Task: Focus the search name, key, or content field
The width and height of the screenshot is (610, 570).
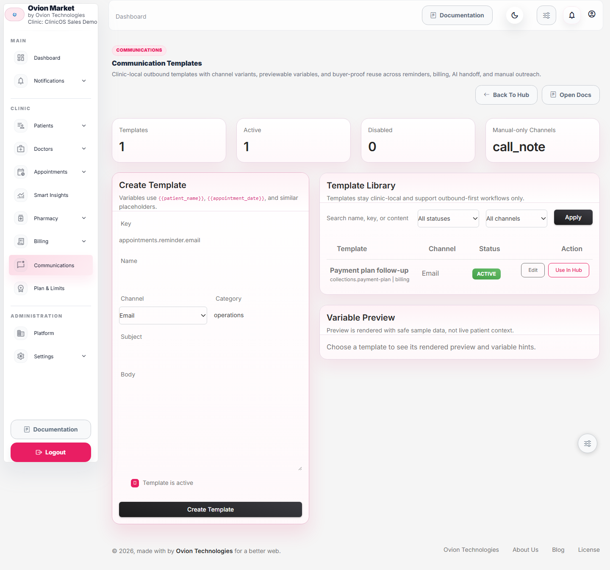Action: [x=369, y=218]
